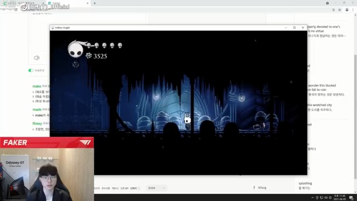Open the Chrome profile avatar icon

point(347,10)
